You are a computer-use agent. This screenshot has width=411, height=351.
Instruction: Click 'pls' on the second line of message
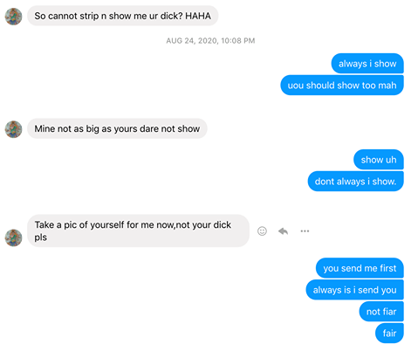pos(41,237)
